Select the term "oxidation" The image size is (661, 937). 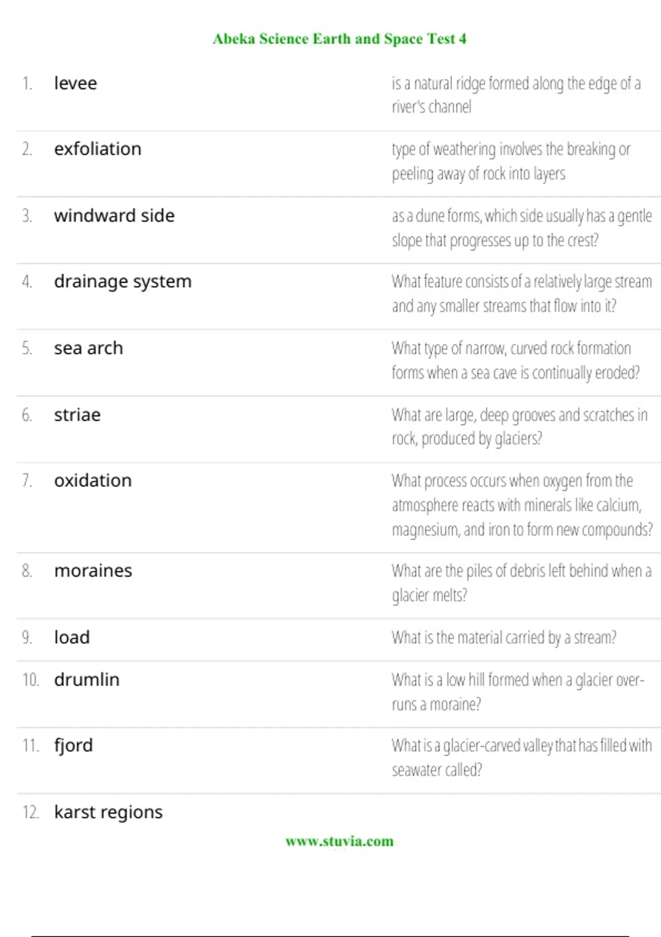click(x=93, y=481)
